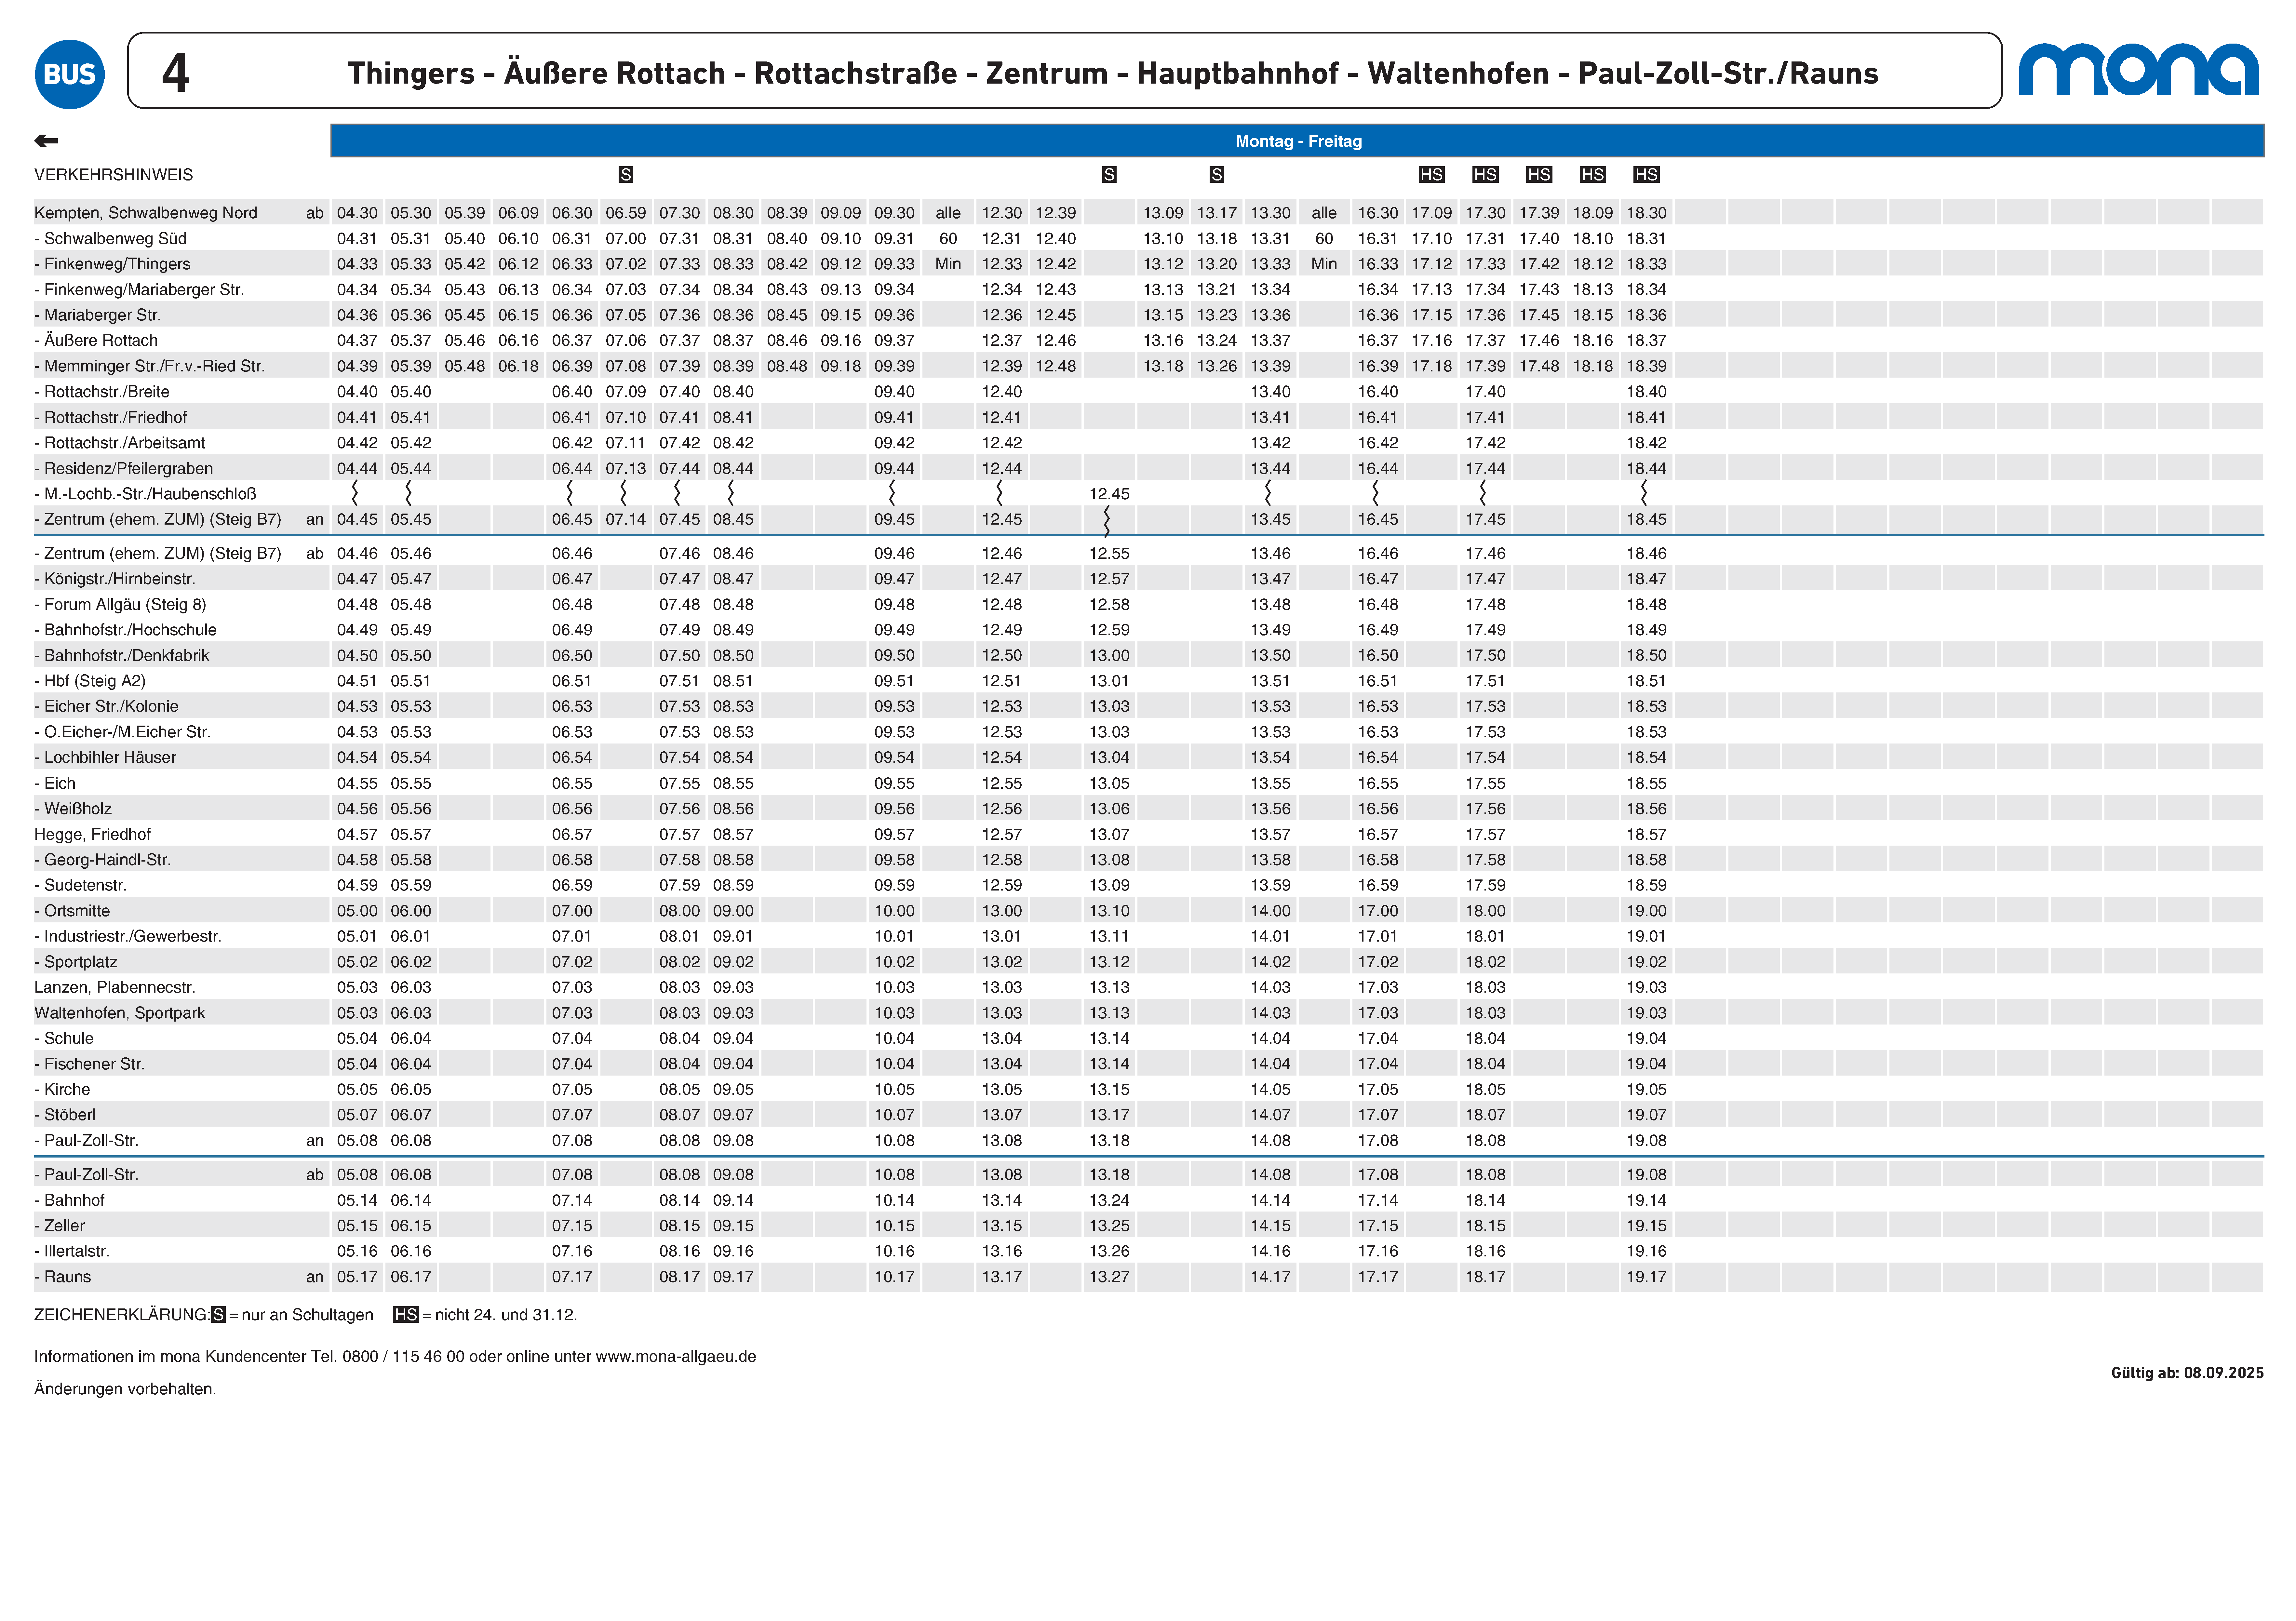Click the 08.39 departure at Schwalbenweg Nord
Screen dimensions: 2296x1621
coord(787,213)
